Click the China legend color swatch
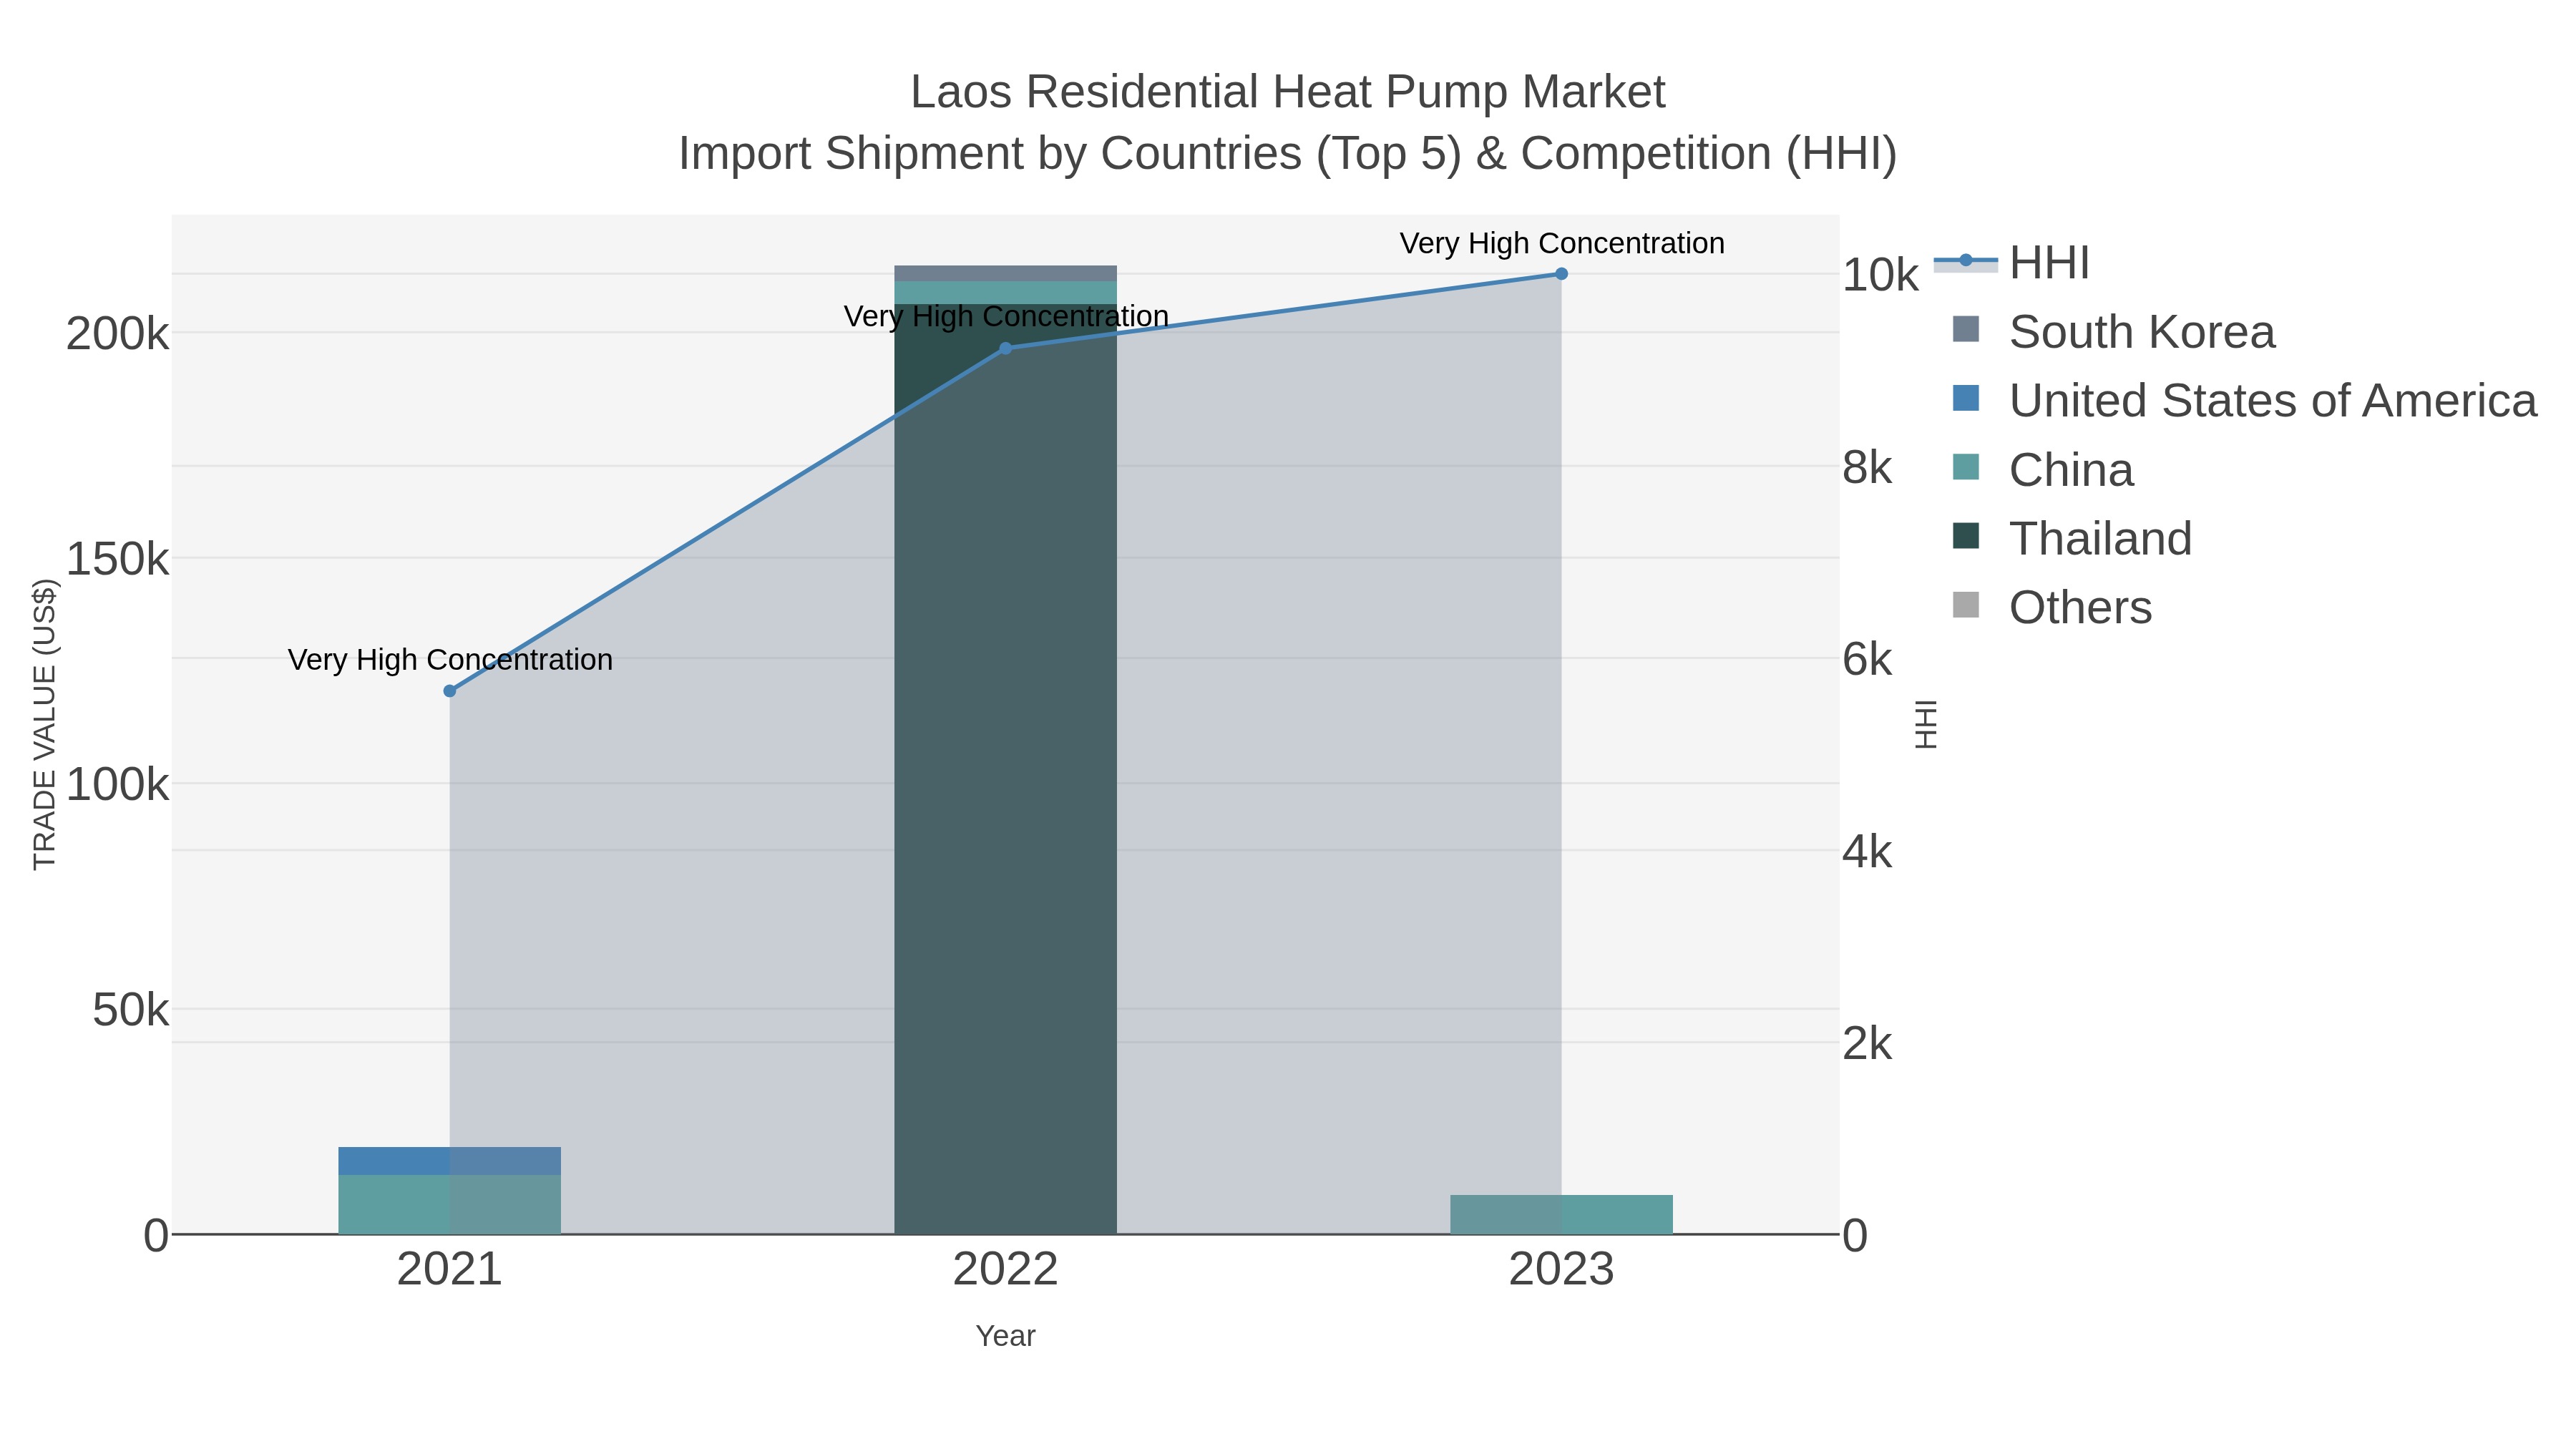The image size is (2576, 1449). tap(1966, 467)
